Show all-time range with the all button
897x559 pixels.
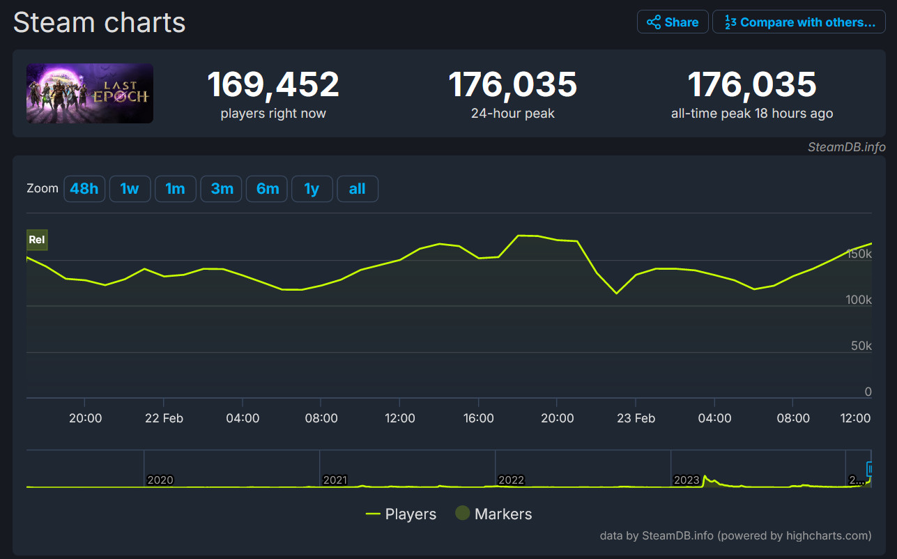pyautogui.click(x=358, y=189)
